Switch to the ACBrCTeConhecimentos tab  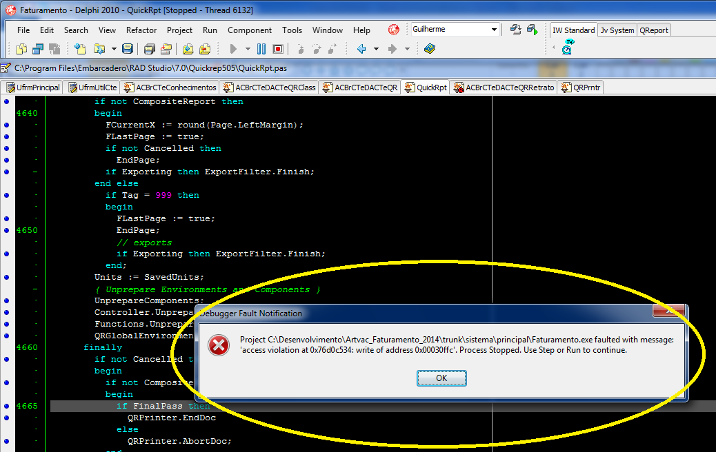[x=170, y=87]
